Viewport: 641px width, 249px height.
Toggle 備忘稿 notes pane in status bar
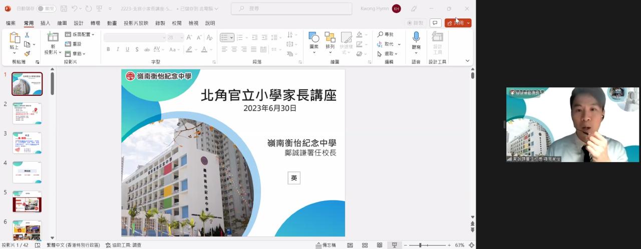tap(326, 245)
